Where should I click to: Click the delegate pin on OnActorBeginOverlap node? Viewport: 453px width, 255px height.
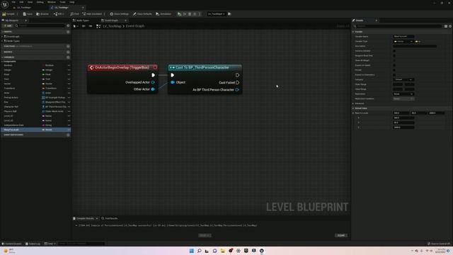click(x=155, y=67)
